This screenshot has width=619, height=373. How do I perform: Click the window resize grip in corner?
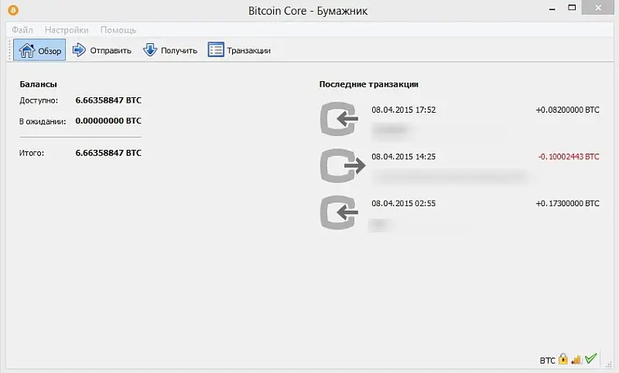tap(608, 365)
